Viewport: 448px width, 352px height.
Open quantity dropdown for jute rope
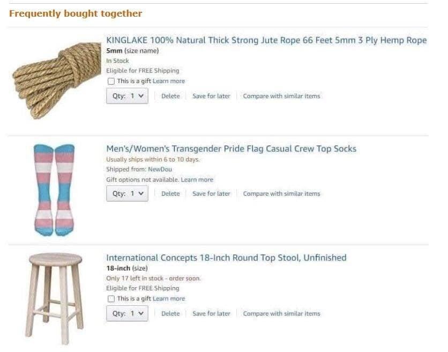(127, 96)
